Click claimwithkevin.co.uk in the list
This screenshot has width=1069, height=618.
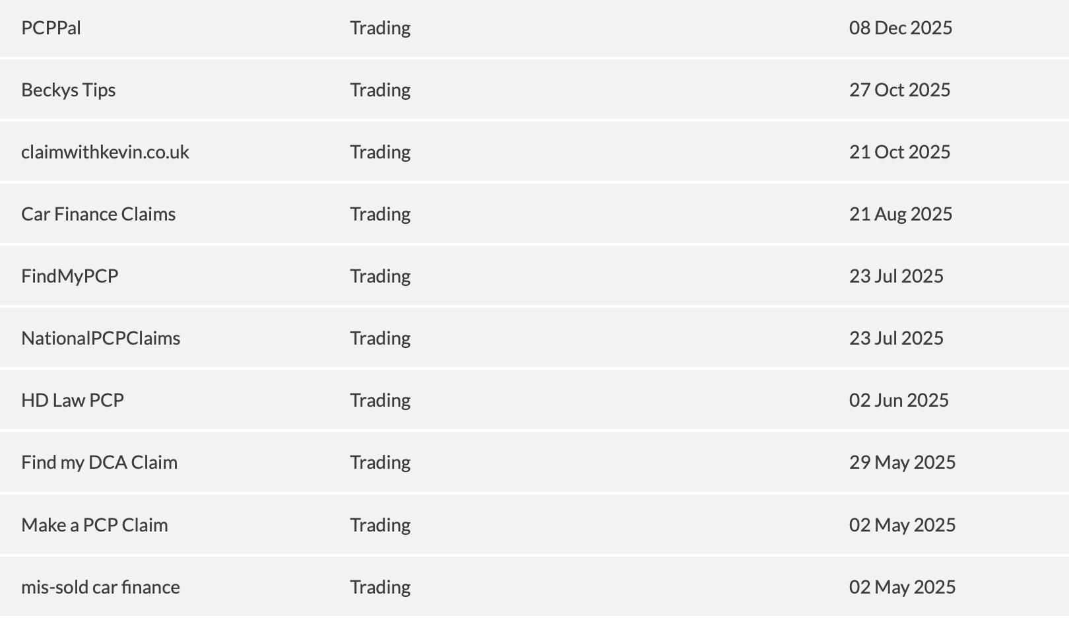pos(105,152)
